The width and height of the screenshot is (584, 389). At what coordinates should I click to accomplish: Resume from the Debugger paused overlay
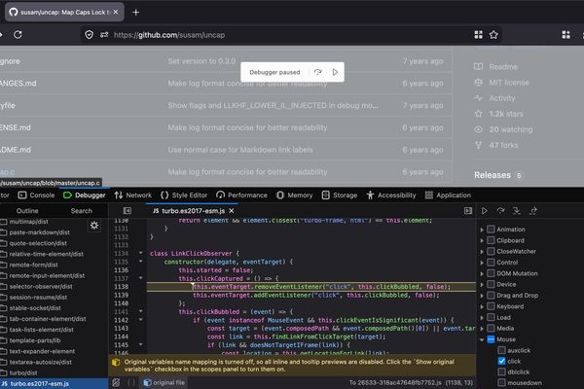pyautogui.click(x=335, y=72)
